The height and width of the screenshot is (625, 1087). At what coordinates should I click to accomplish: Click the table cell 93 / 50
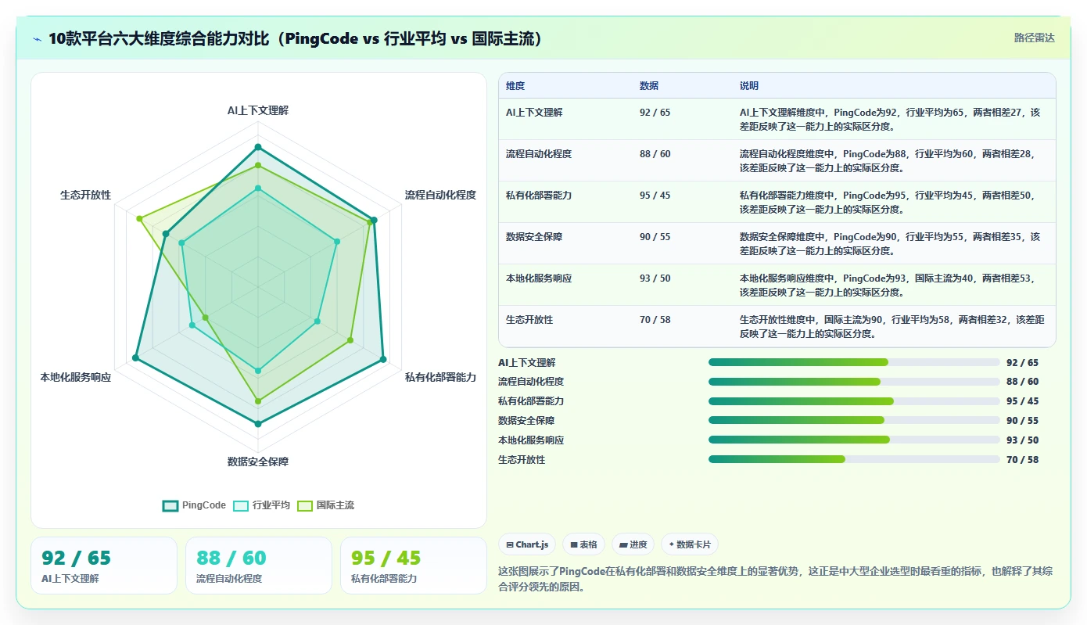655,278
